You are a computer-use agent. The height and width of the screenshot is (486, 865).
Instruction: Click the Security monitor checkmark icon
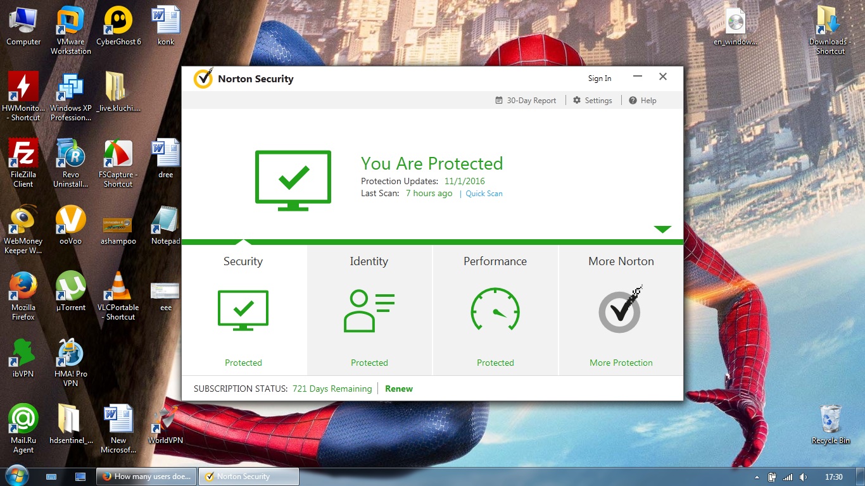(243, 310)
